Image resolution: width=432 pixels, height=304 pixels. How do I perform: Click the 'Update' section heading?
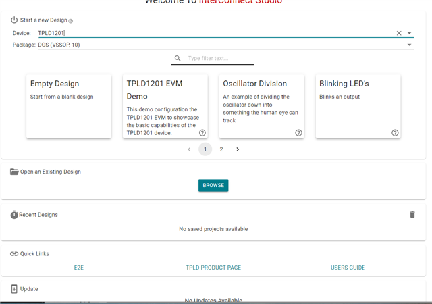point(29,289)
